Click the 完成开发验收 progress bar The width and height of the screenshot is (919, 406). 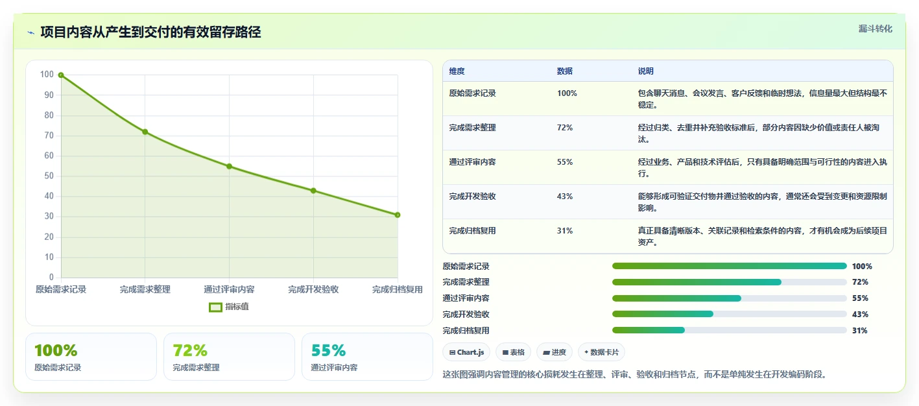coord(730,314)
